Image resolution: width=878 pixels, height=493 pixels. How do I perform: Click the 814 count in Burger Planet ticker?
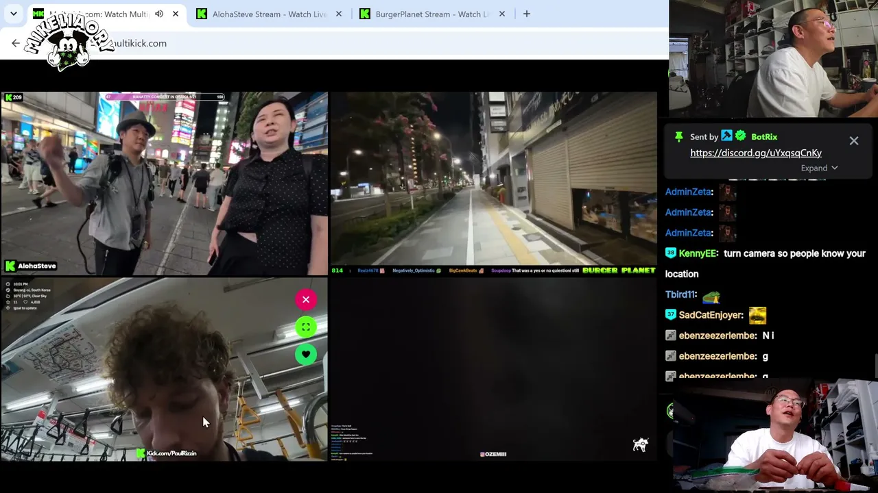(337, 270)
